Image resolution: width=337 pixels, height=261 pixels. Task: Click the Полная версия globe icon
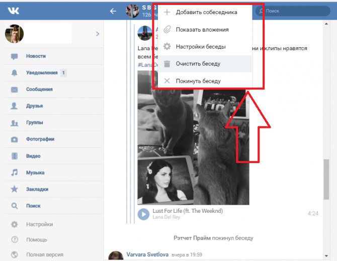coord(15,254)
